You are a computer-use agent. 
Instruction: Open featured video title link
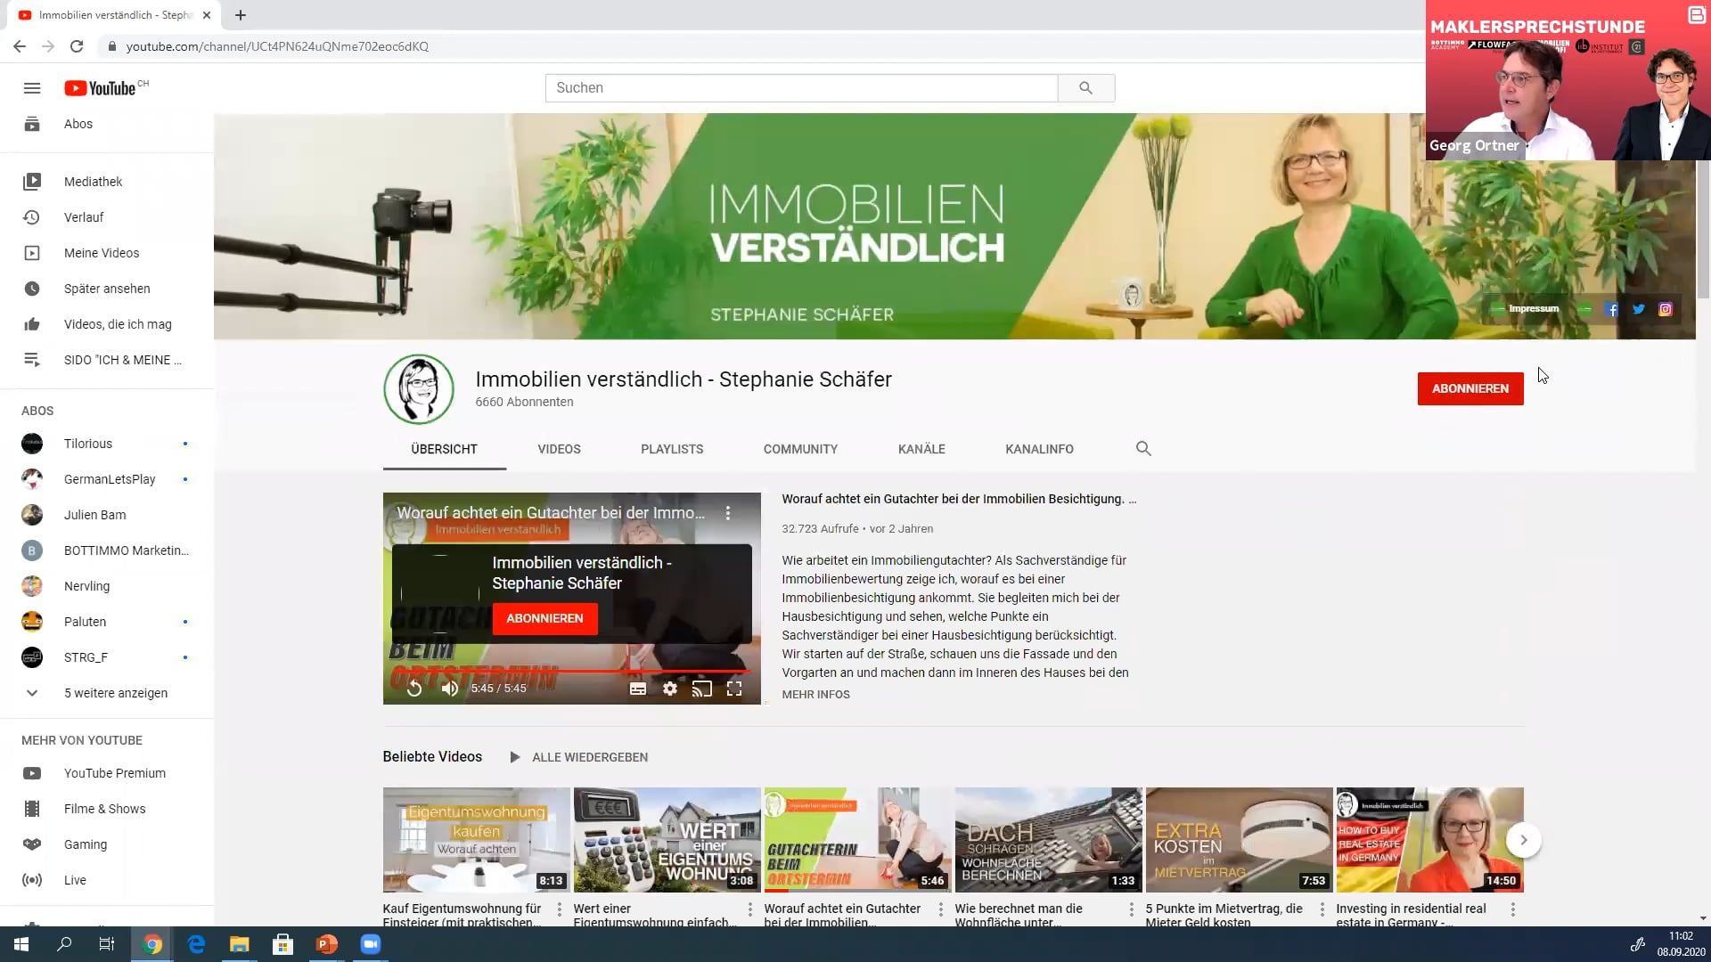[x=959, y=499]
